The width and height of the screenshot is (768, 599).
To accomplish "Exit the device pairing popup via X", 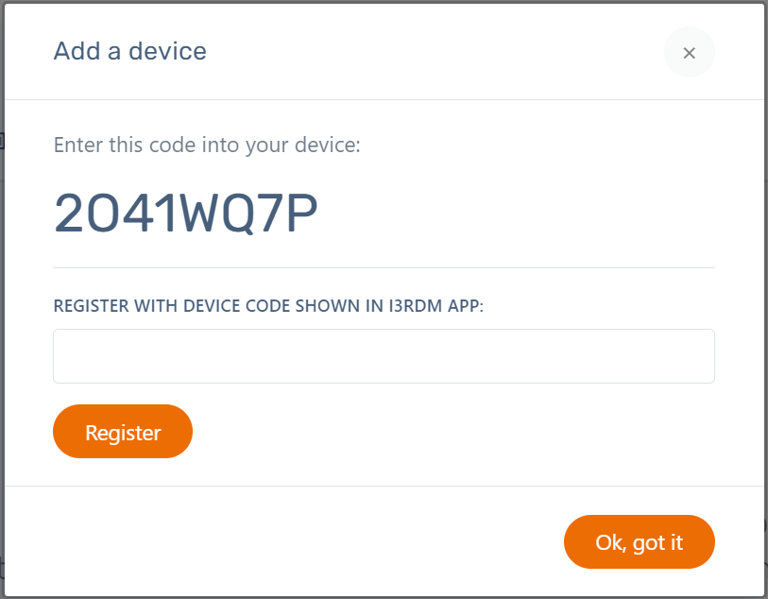I will [689, 53].
